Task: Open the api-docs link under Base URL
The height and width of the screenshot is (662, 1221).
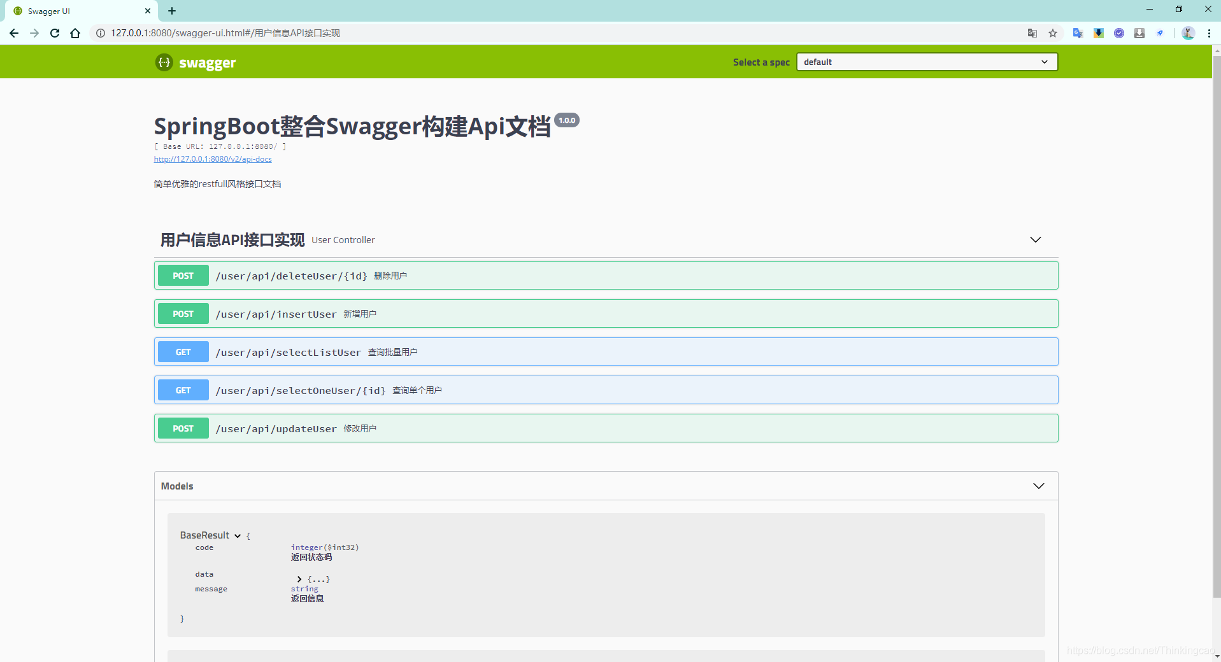Action: tap(213, 159)
